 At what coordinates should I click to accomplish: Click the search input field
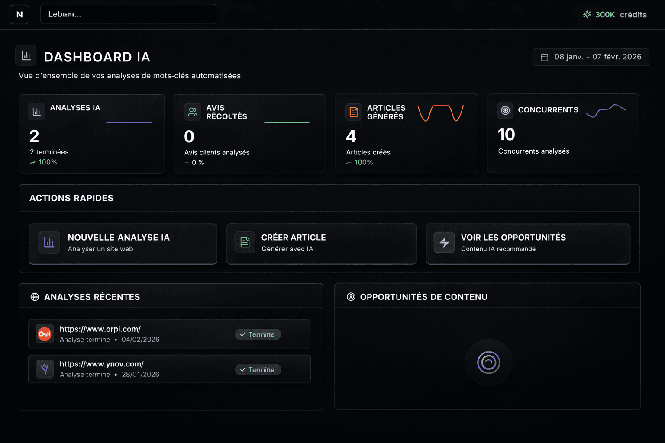point(128,14)
